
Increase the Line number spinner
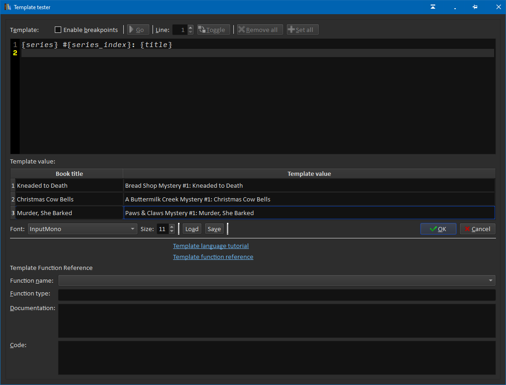[190, 27]
